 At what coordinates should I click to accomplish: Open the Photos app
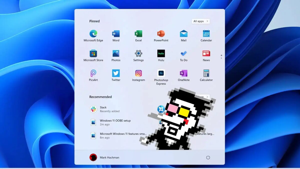tap(115, 54)
